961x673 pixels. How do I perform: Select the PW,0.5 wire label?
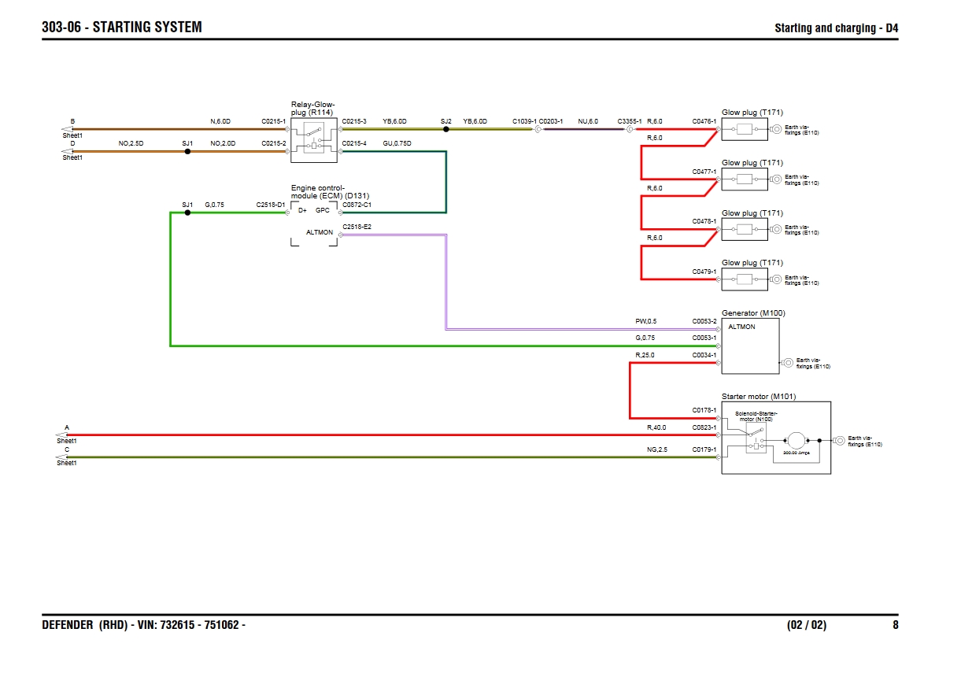point(645,321)
